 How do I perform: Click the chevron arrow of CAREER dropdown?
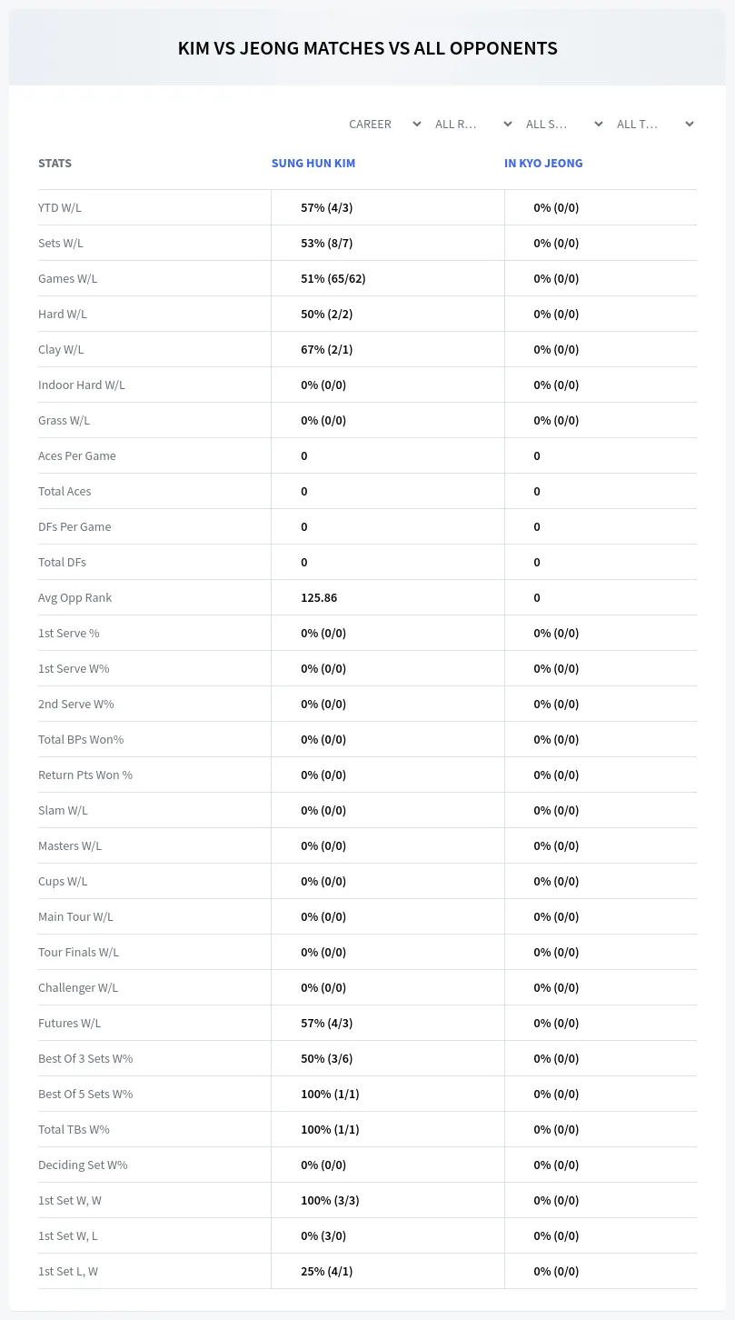click(x=416, y=124)
